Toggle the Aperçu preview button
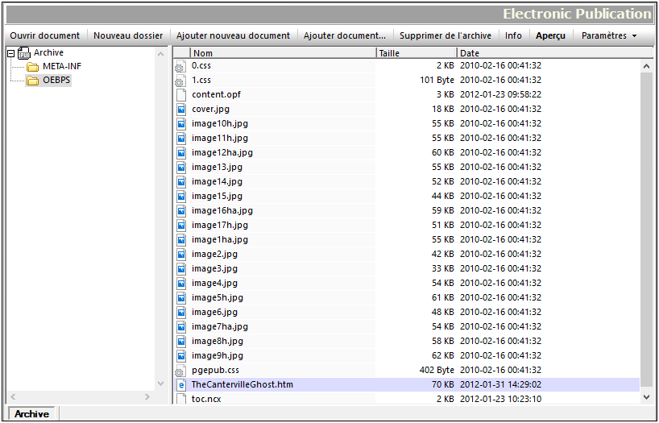Viewport: 659px width, 423px height. [551, 35]
